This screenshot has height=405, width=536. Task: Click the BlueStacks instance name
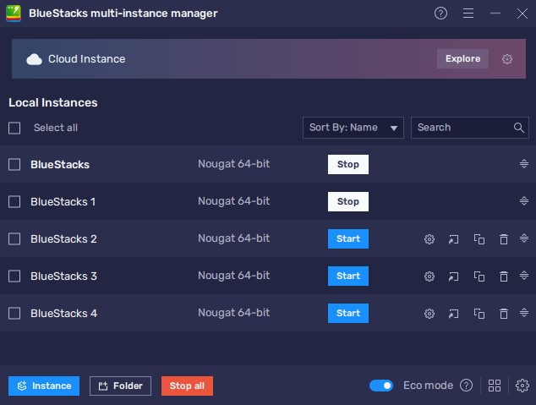(x=60, y=165)
